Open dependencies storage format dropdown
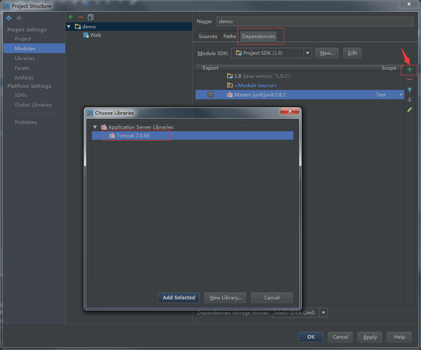 tap(323, 313)
